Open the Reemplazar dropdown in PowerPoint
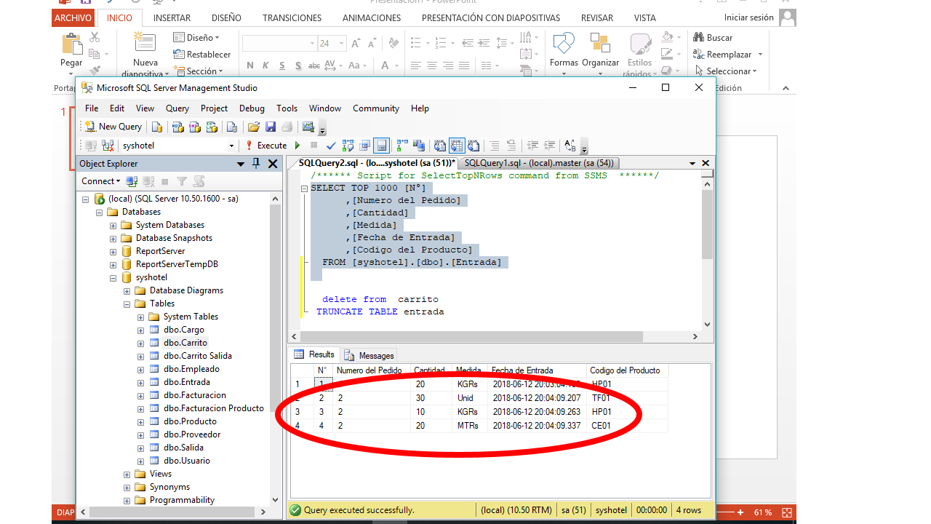 click(760, 55)
